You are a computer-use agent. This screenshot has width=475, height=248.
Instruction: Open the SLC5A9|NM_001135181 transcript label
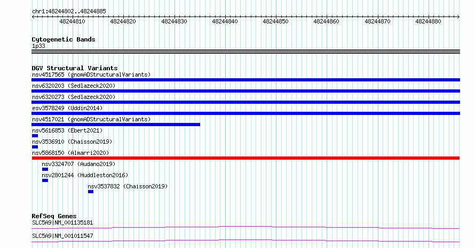pos(62,223)
